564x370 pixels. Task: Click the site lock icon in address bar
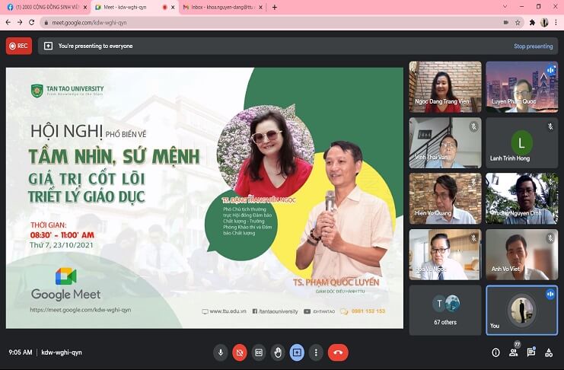[x=46, y=22]
